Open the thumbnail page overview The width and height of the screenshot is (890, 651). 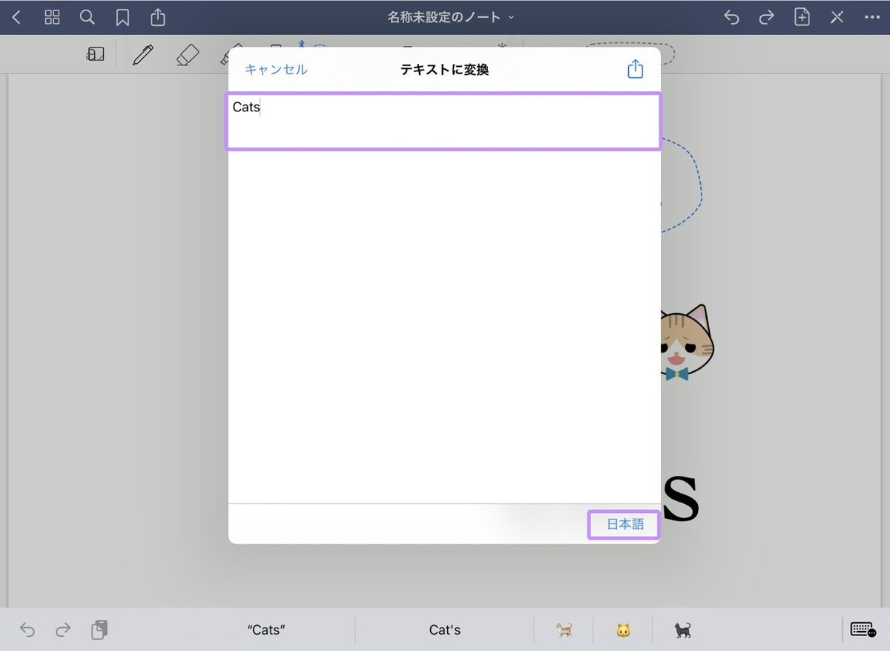51,16
